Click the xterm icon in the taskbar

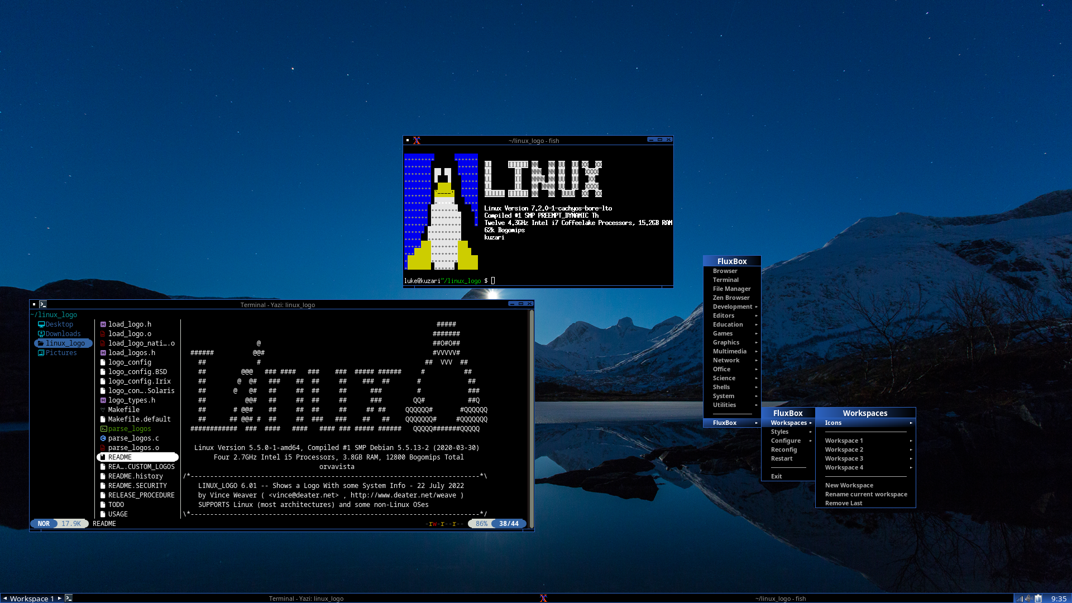pyautogui.click(x=543, y=598)
